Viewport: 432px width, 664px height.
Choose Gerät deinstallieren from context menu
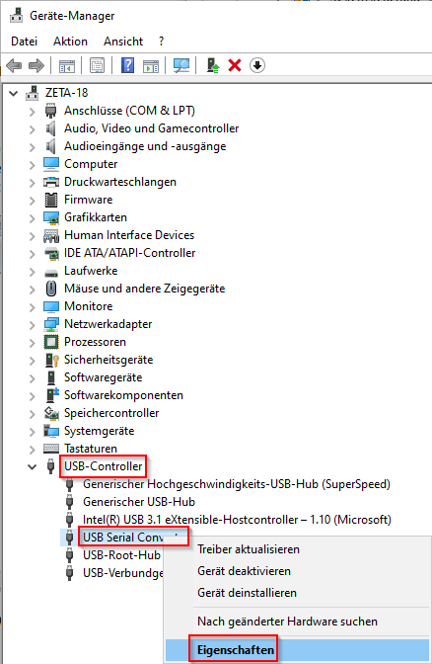[x=247, y=593]
